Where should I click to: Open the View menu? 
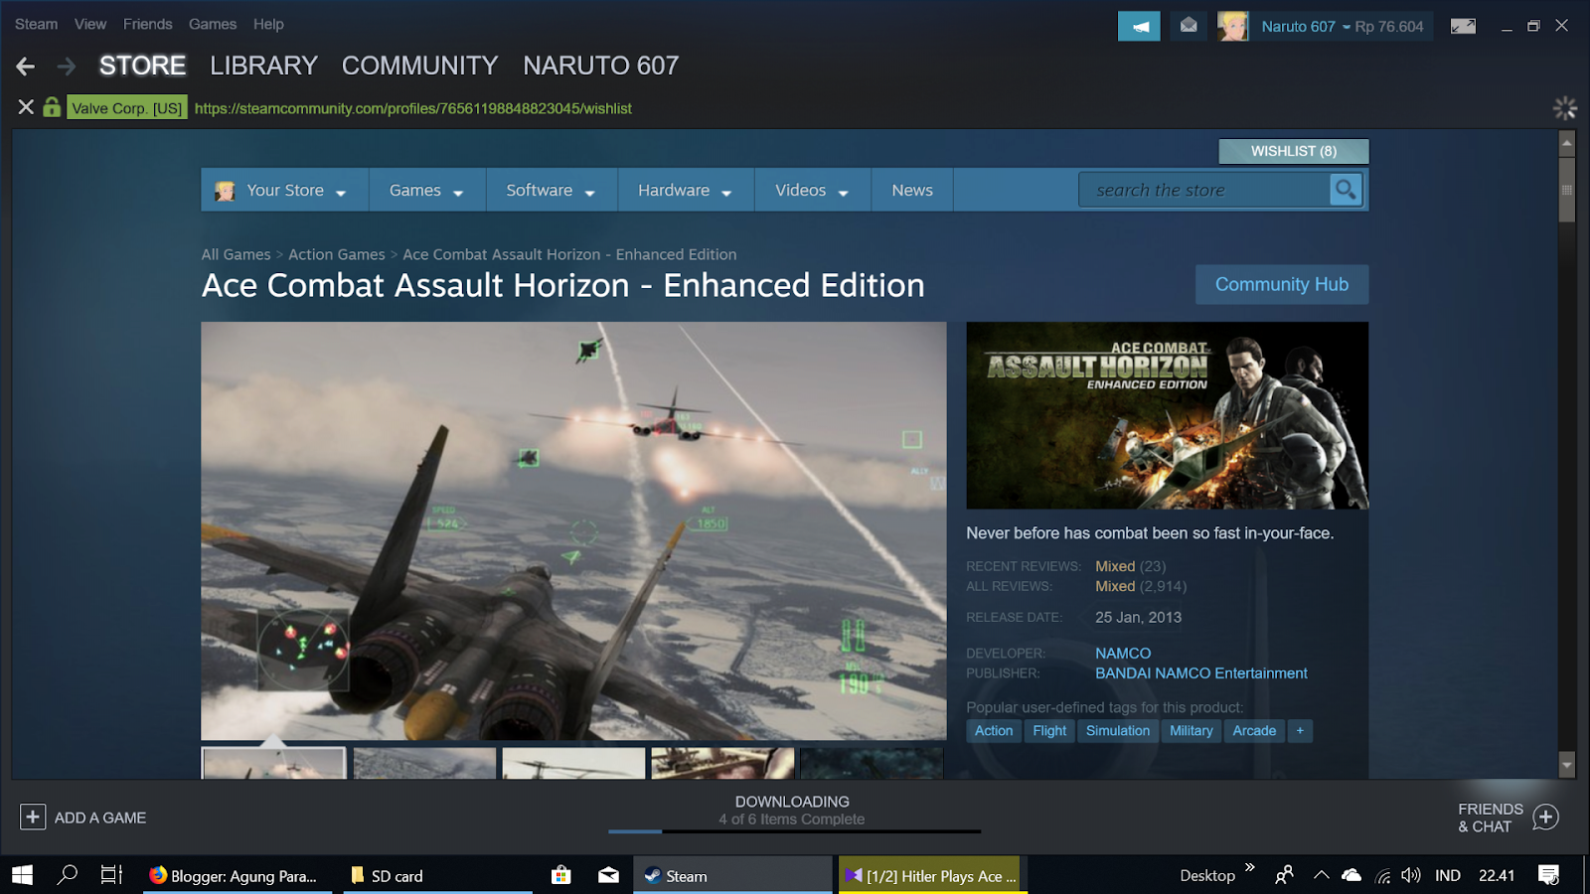tap(90, 24)
